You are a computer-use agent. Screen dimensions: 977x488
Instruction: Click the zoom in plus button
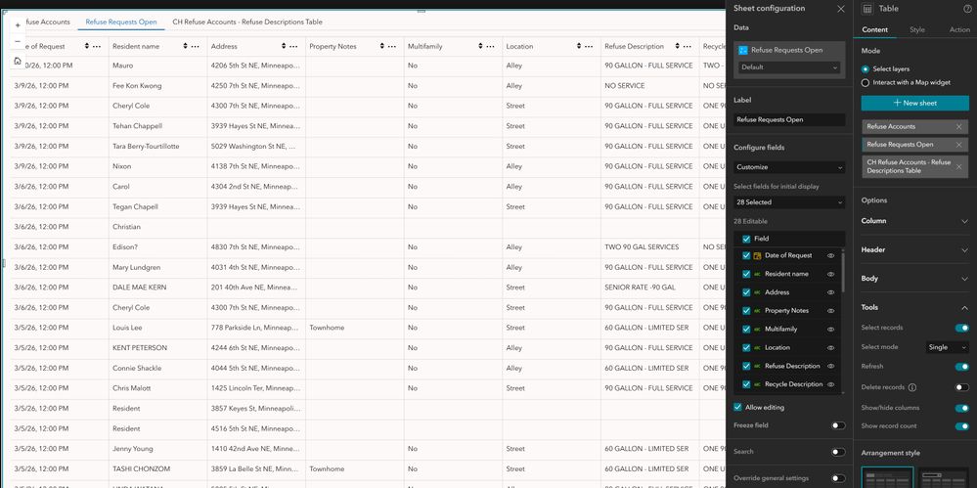(18, 25)
